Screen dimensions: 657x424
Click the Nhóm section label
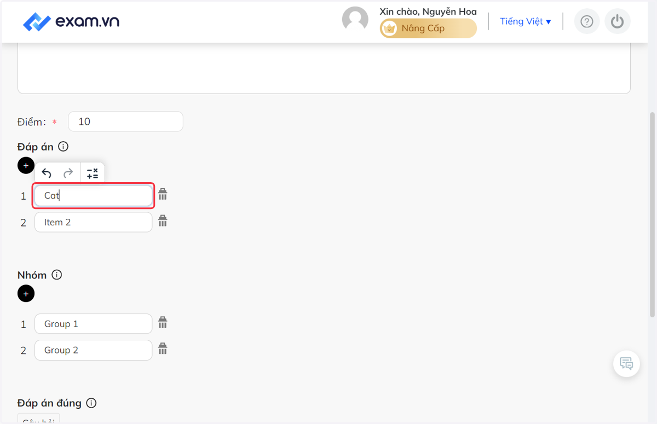click(32, 275)
